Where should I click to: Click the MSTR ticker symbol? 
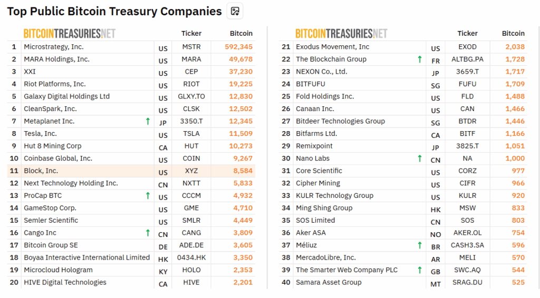click(x=191, y=47)
